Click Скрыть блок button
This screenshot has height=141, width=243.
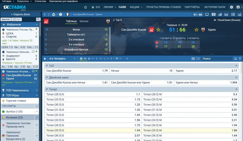20,14
